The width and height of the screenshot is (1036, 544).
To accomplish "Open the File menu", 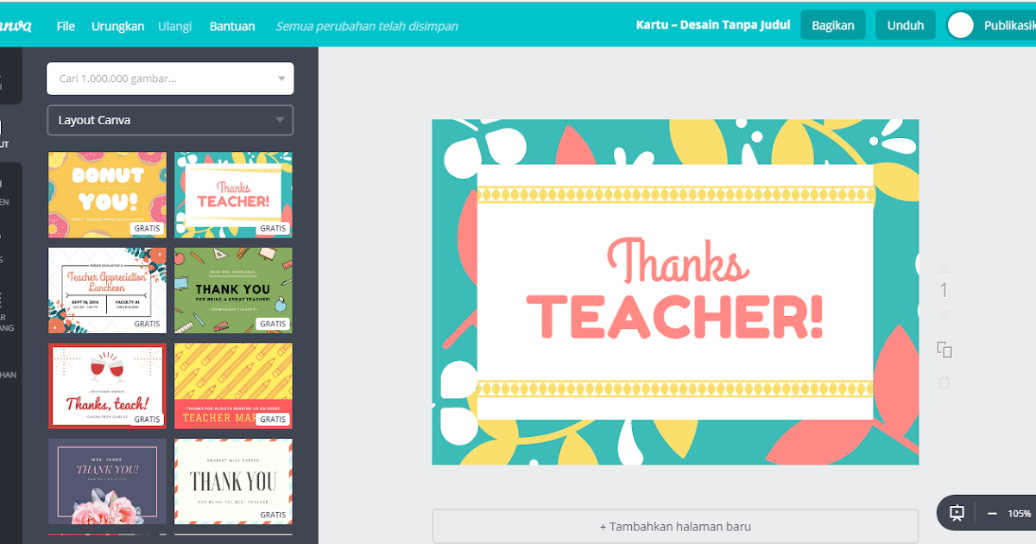I will coord(66,26).
